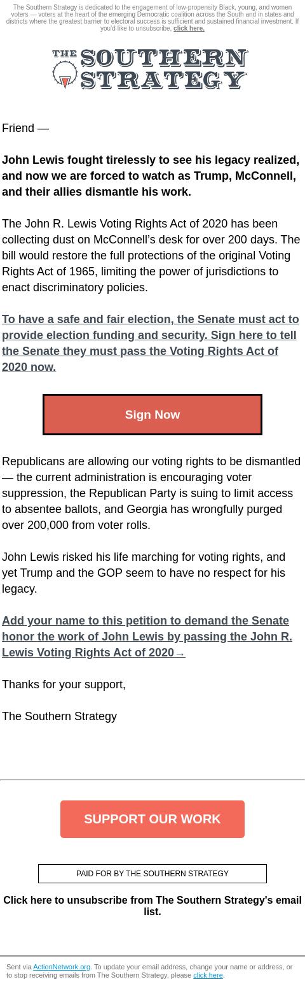Screen dimensions: 305x998
Task: Open the 'Add your name to this petition' link
Action: pos(147,637)
